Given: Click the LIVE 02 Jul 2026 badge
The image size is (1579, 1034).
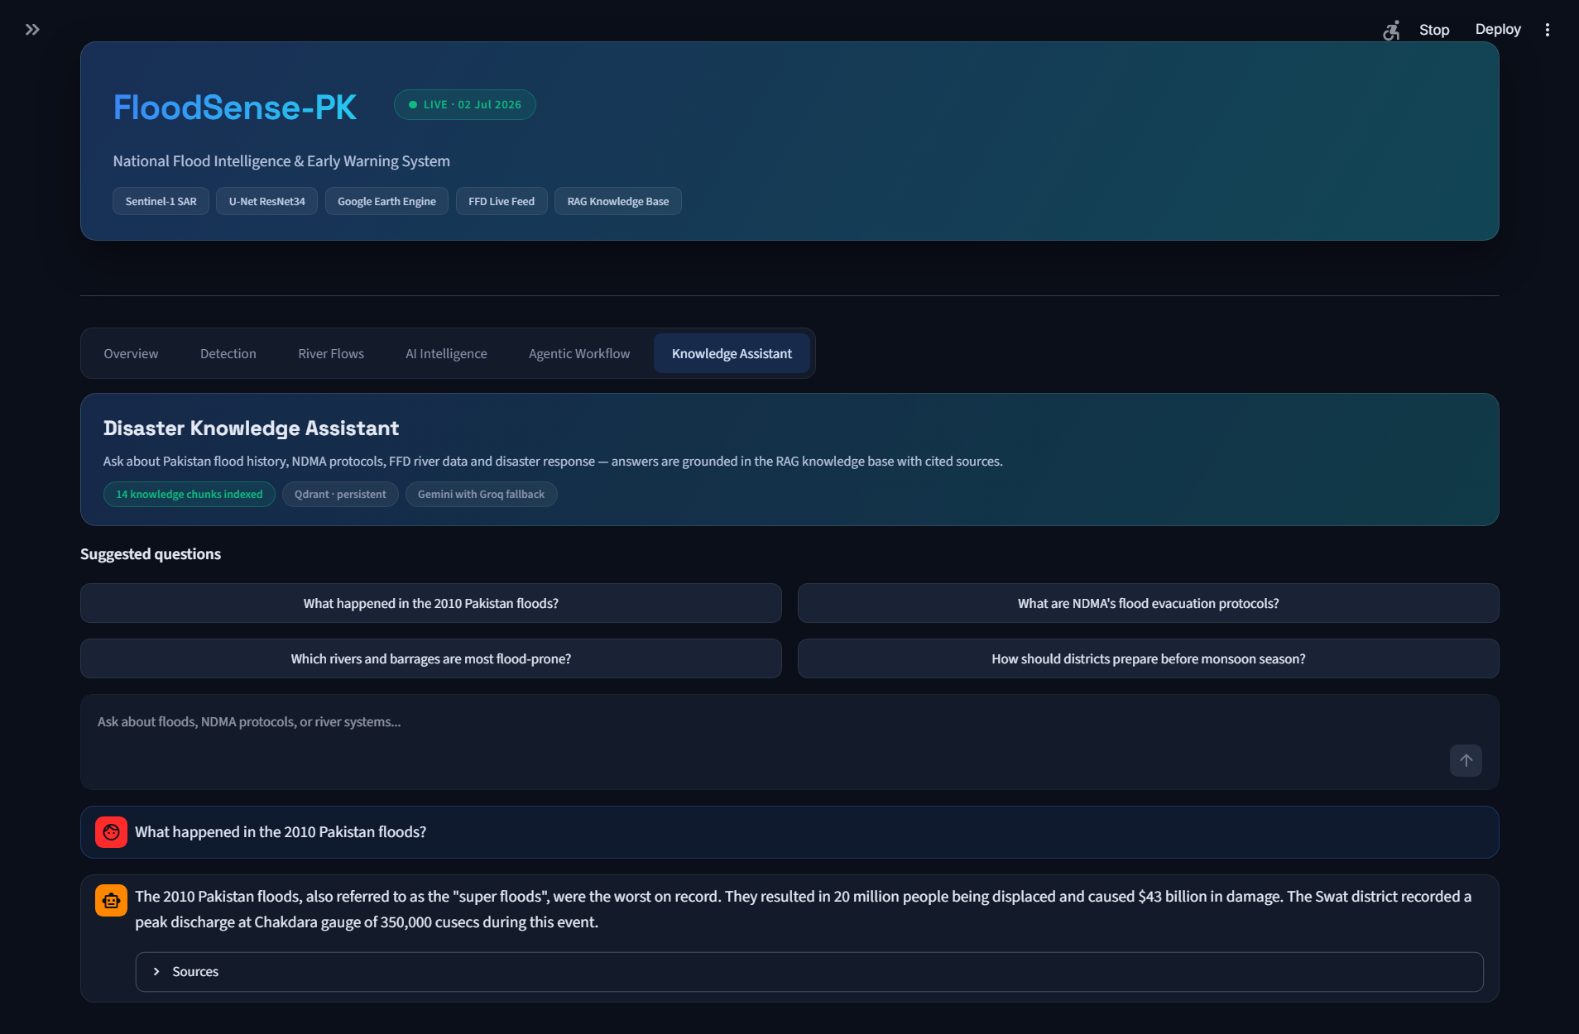Looking at the screenshot, I should pyautogui.click(x=465, y=105).
